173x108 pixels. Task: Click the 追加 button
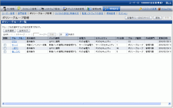(x=157, y=18)
